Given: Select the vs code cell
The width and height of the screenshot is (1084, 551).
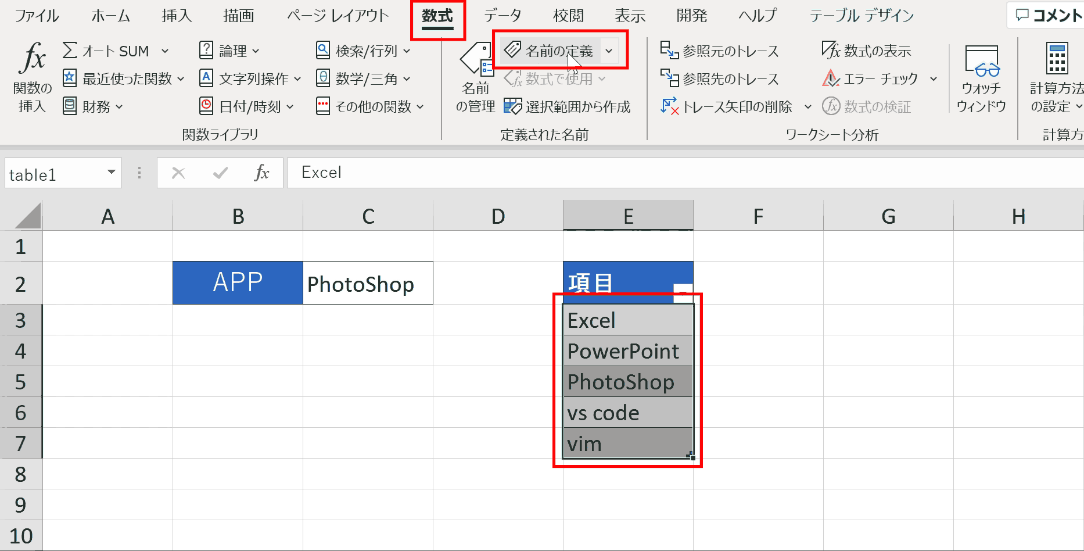Looking at the screenshot, I should (x=628, y=412).
